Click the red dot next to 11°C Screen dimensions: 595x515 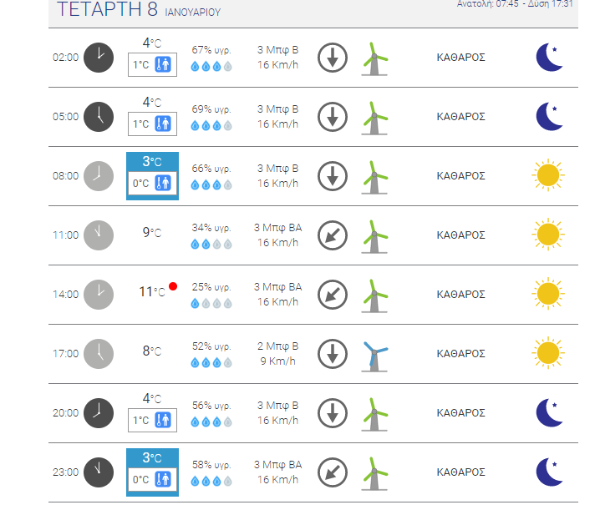(173, 286)
